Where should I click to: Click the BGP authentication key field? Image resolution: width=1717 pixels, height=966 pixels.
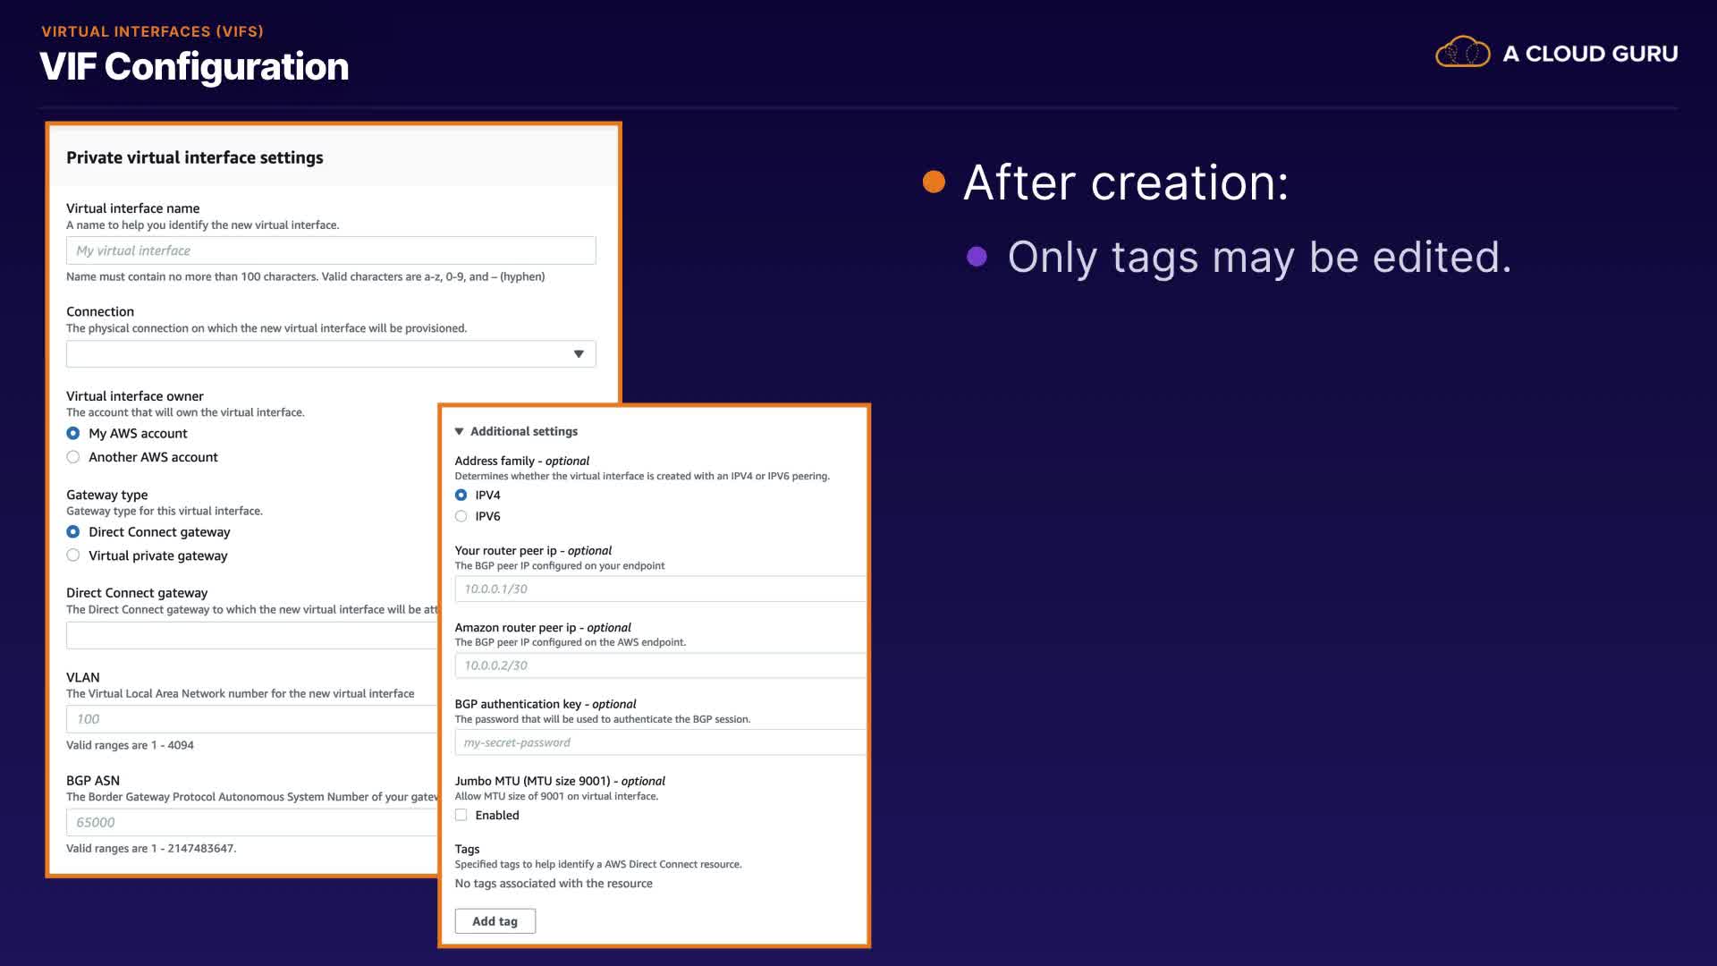[660, 743]
